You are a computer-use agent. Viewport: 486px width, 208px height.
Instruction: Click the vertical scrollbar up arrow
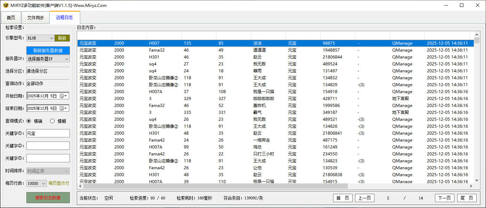[x=477, y=34]
